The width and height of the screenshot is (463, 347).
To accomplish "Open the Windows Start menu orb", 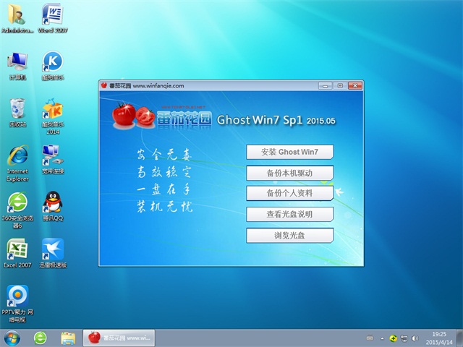I will click(x=13, y=337).
